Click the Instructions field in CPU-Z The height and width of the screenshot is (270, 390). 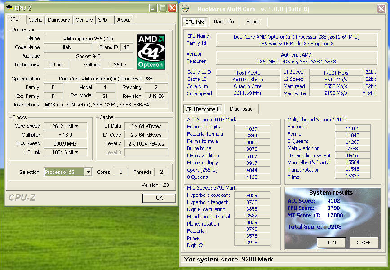106,105
